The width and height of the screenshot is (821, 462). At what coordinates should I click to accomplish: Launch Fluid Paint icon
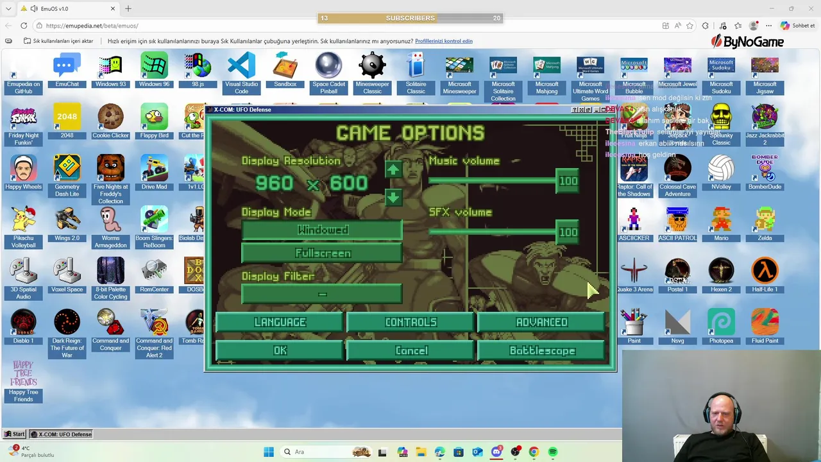[x=765, y=327]
